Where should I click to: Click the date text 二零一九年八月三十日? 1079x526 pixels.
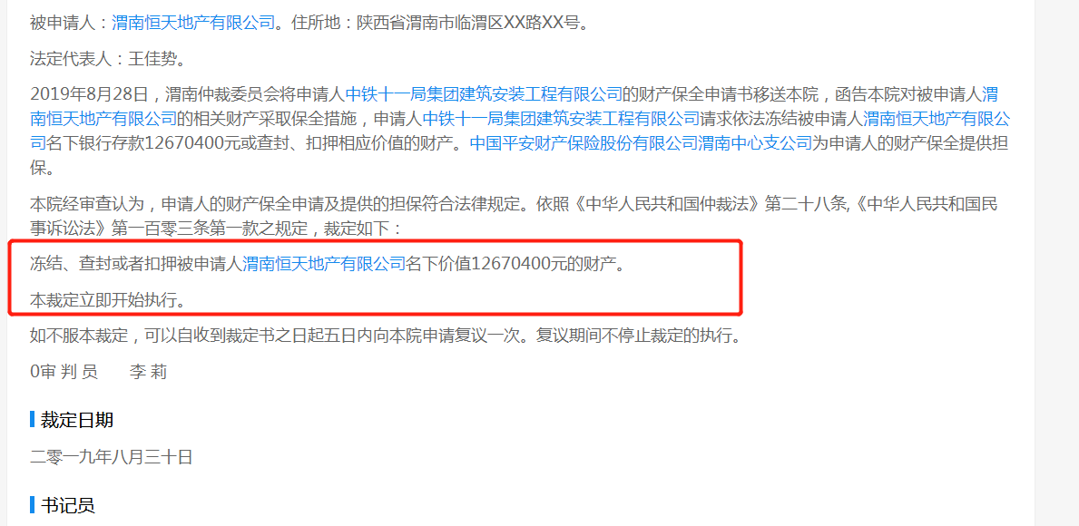(112, 456)
